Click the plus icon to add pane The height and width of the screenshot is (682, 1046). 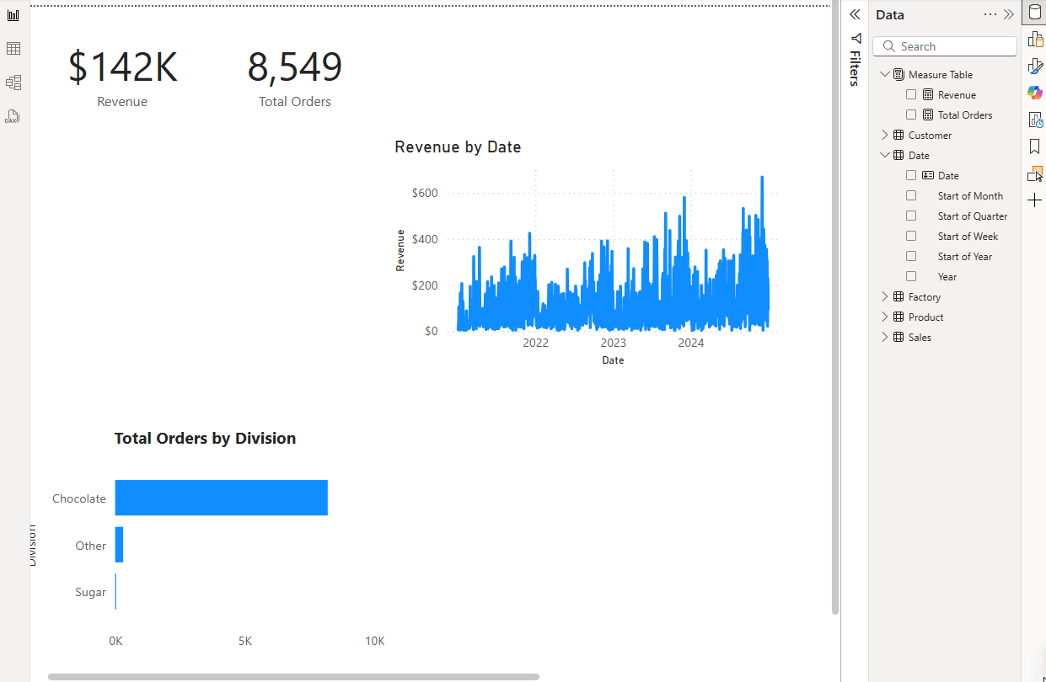coord(1035,200)
